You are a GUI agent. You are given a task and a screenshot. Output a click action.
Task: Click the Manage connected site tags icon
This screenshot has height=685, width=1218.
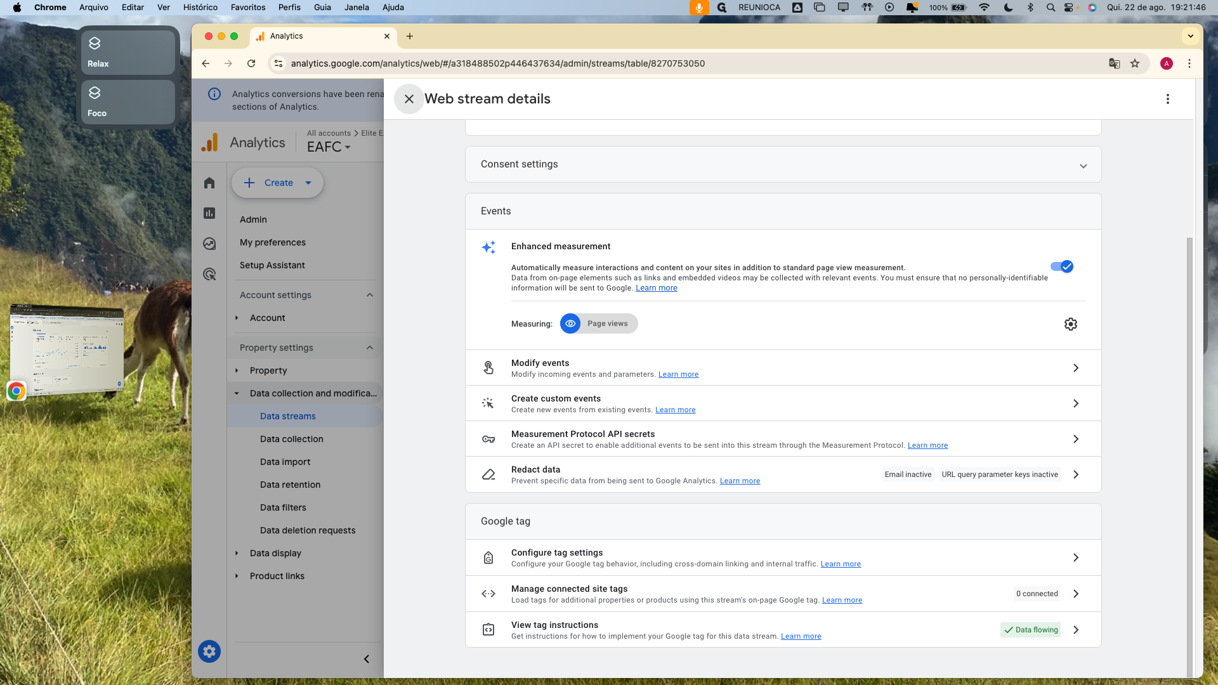tap(488, 594)
